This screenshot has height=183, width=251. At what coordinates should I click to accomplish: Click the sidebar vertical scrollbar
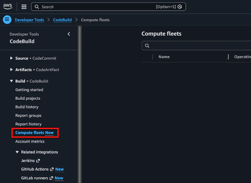(80, 104)
